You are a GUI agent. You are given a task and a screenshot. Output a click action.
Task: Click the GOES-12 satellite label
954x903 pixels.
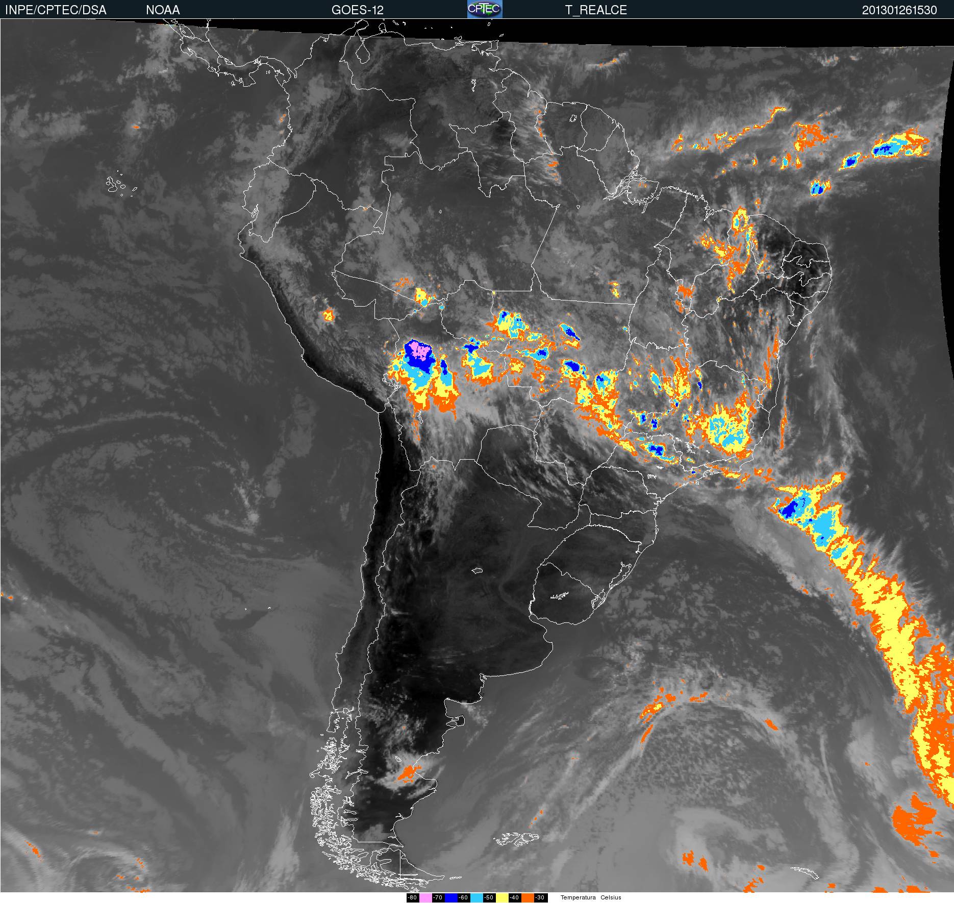click(x=358, y=10)
